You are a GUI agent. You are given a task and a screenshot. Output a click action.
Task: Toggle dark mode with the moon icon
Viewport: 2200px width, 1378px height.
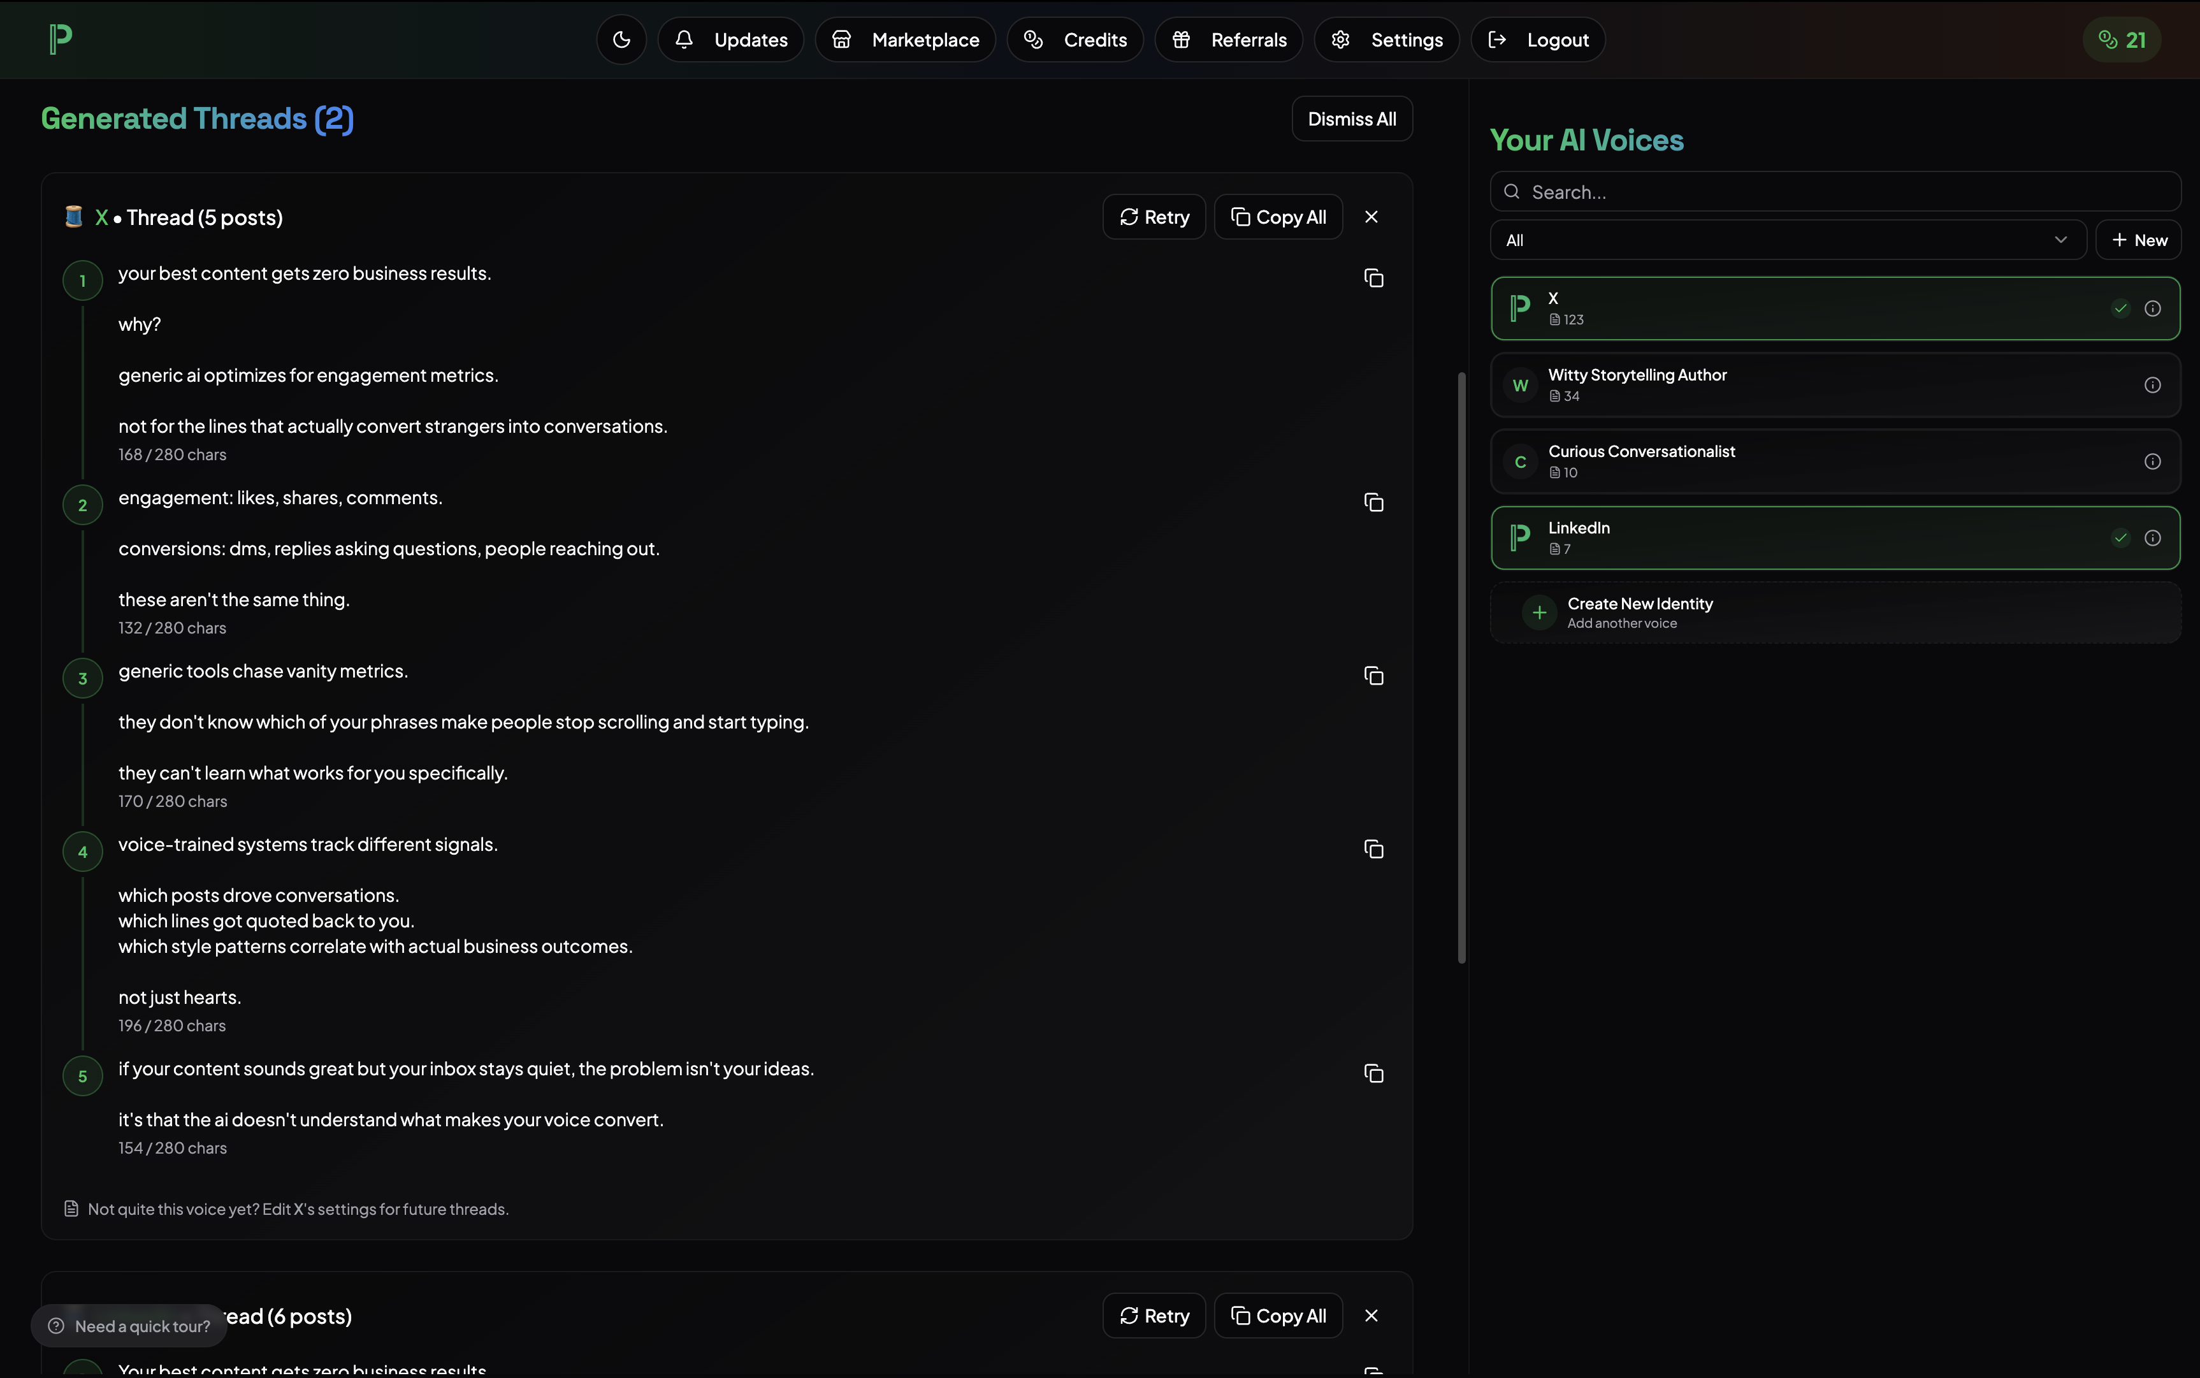[621, 39]
